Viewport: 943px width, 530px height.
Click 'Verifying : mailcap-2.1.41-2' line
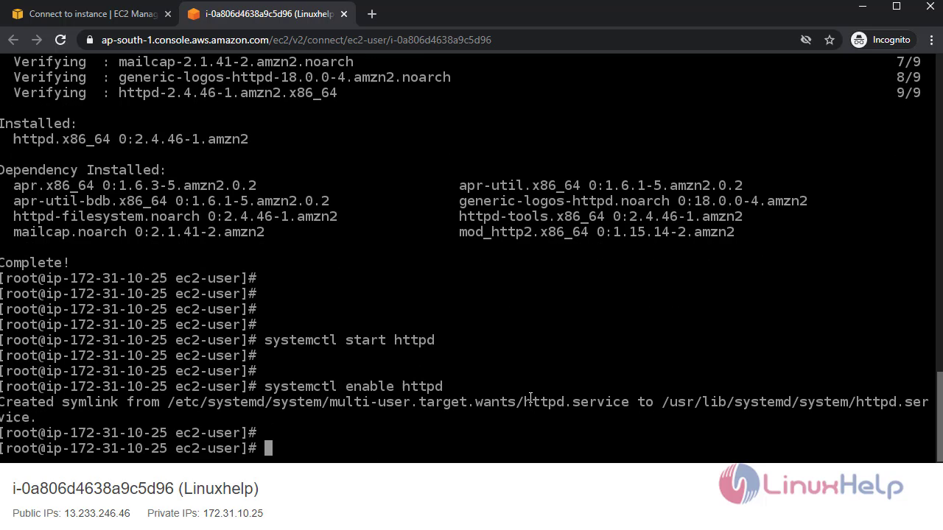tap(183, 62)
